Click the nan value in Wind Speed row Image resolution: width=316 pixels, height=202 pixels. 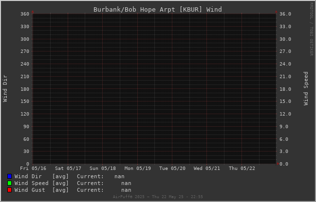pyautogui.click(x=127, y=184)
